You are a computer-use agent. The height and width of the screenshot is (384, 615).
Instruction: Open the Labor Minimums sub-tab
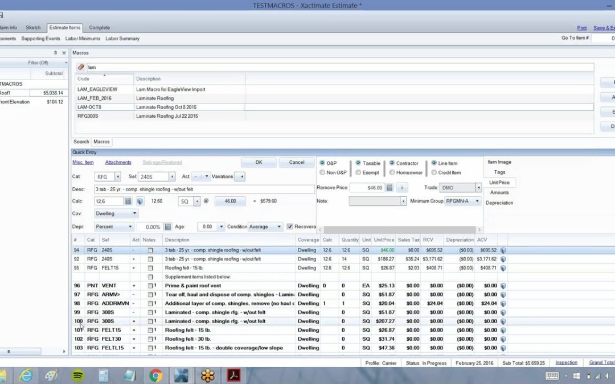83,39
